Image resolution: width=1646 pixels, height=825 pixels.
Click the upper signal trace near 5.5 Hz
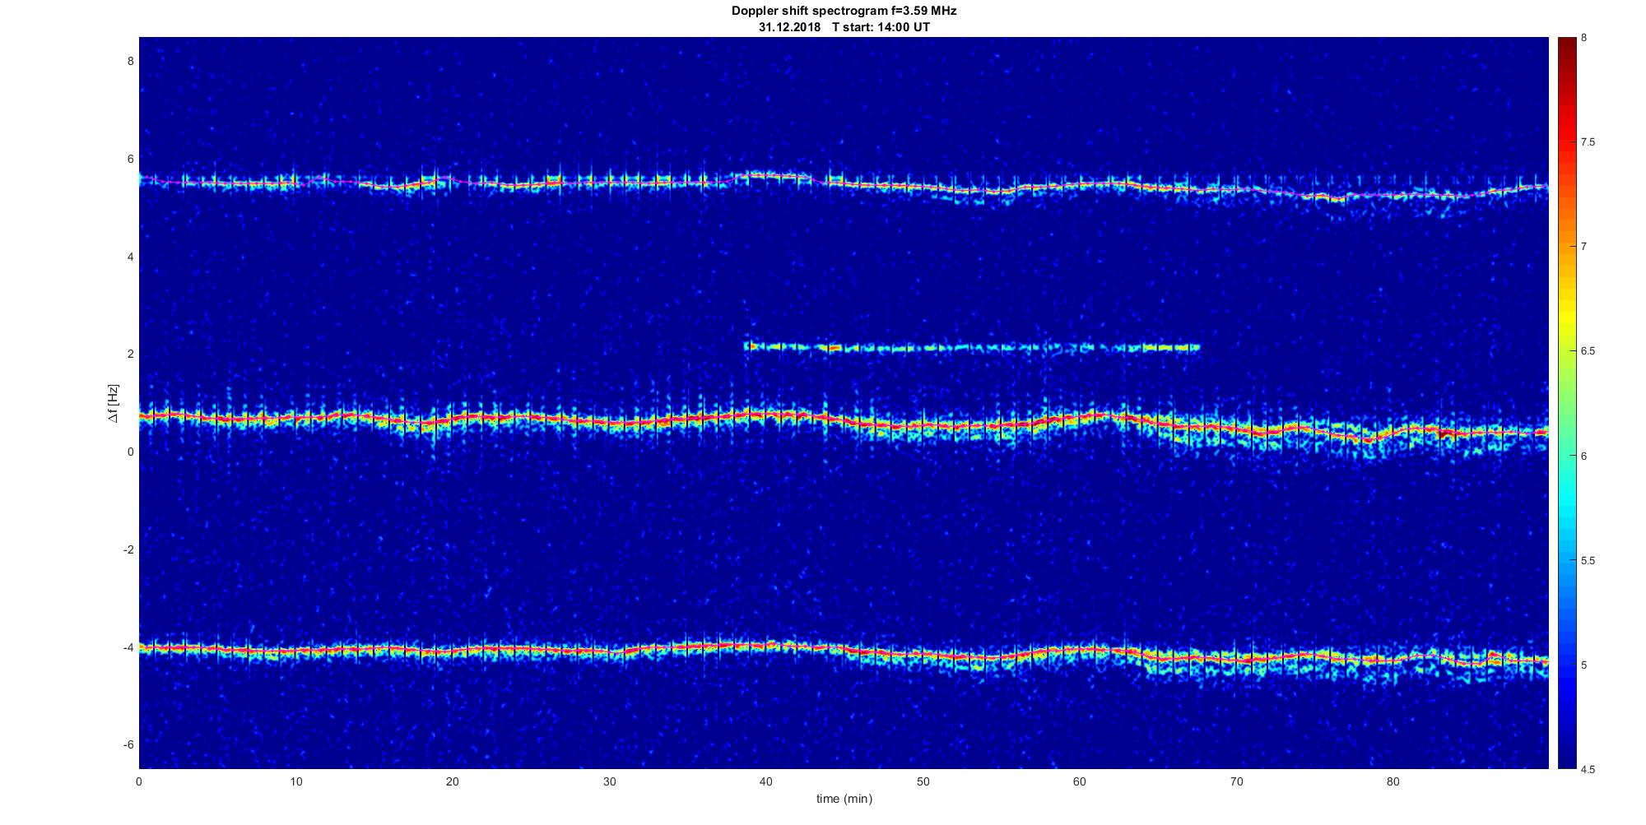844,185
